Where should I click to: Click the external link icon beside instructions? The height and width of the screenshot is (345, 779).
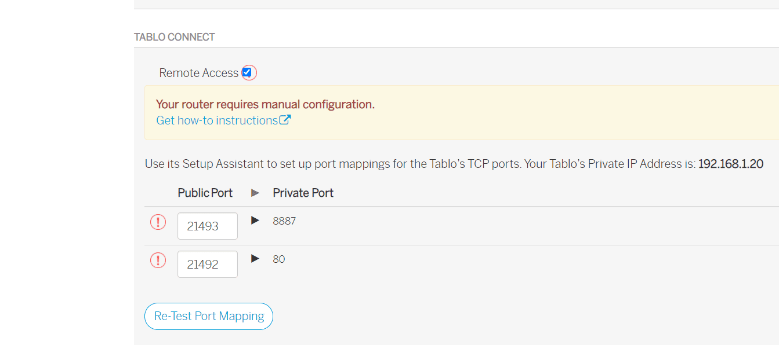285,120
